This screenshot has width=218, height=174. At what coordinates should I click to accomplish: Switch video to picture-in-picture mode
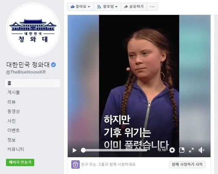pos(182,150)
